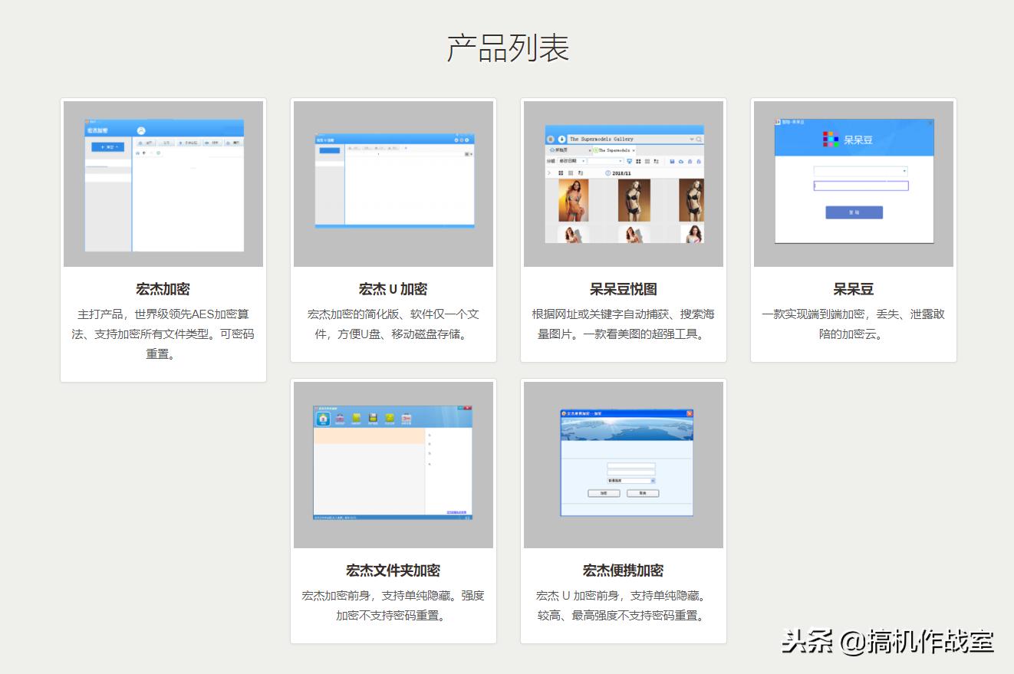Toggle grid view in 呆呆豆悦图
Viewport: 1014px width, 674px height.
(x=639, y=161)
